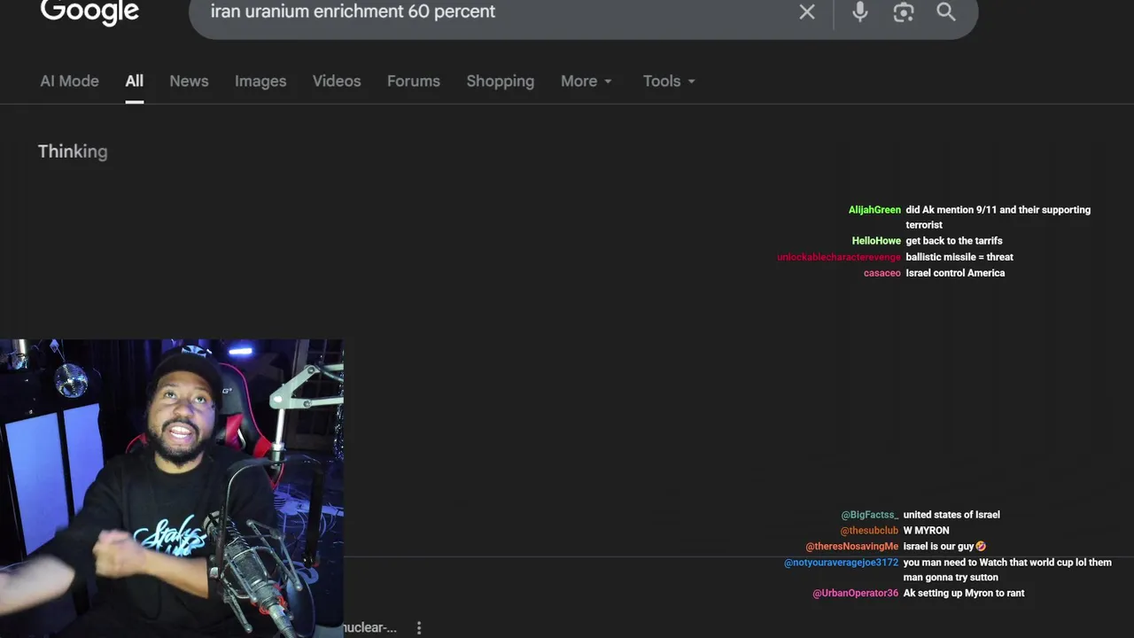Click message 'Israel is our guy'
Viewport: 1134px width, 638px height.
pos(944,547)
